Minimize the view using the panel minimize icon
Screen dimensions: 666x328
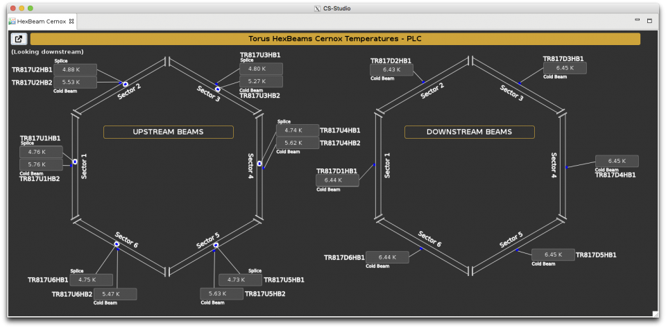point(638,20)
